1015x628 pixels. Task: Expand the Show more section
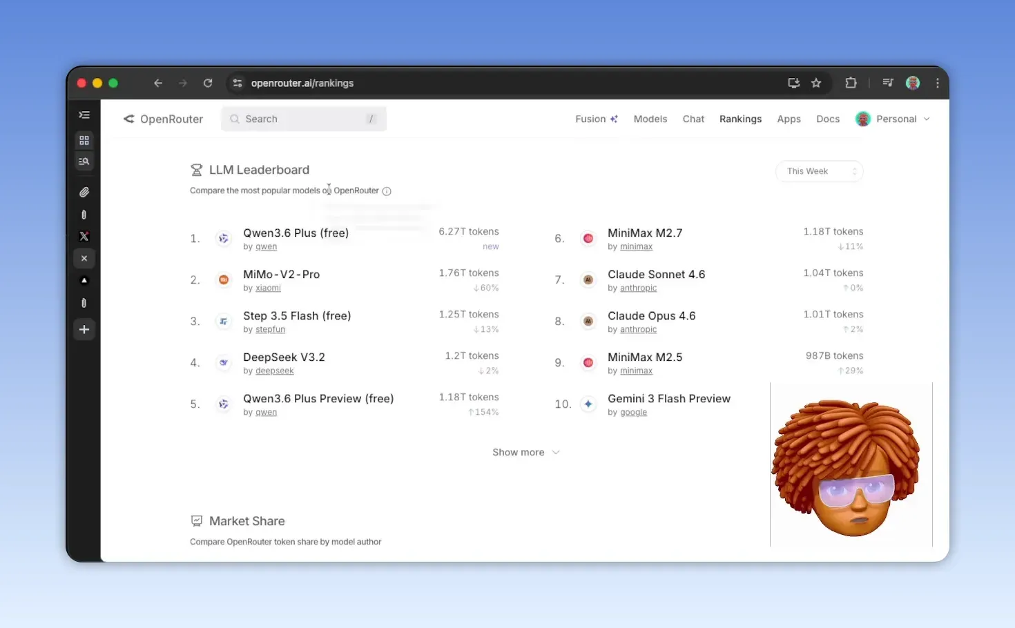(526, 452)
